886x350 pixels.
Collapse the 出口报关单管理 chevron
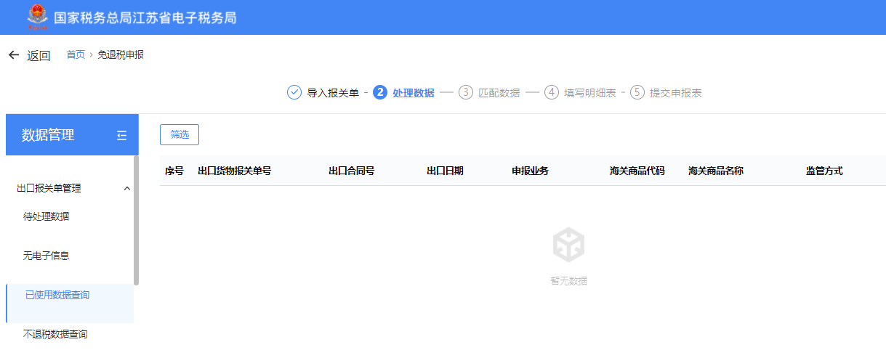(127, 189)
